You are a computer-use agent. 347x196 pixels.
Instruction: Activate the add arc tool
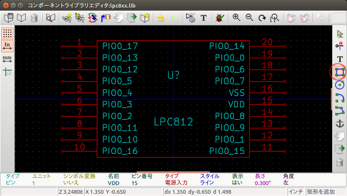click(x=339, y=98)
